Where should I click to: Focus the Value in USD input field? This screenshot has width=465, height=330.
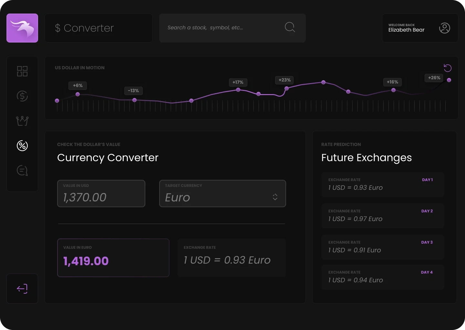tap(101, 194)
